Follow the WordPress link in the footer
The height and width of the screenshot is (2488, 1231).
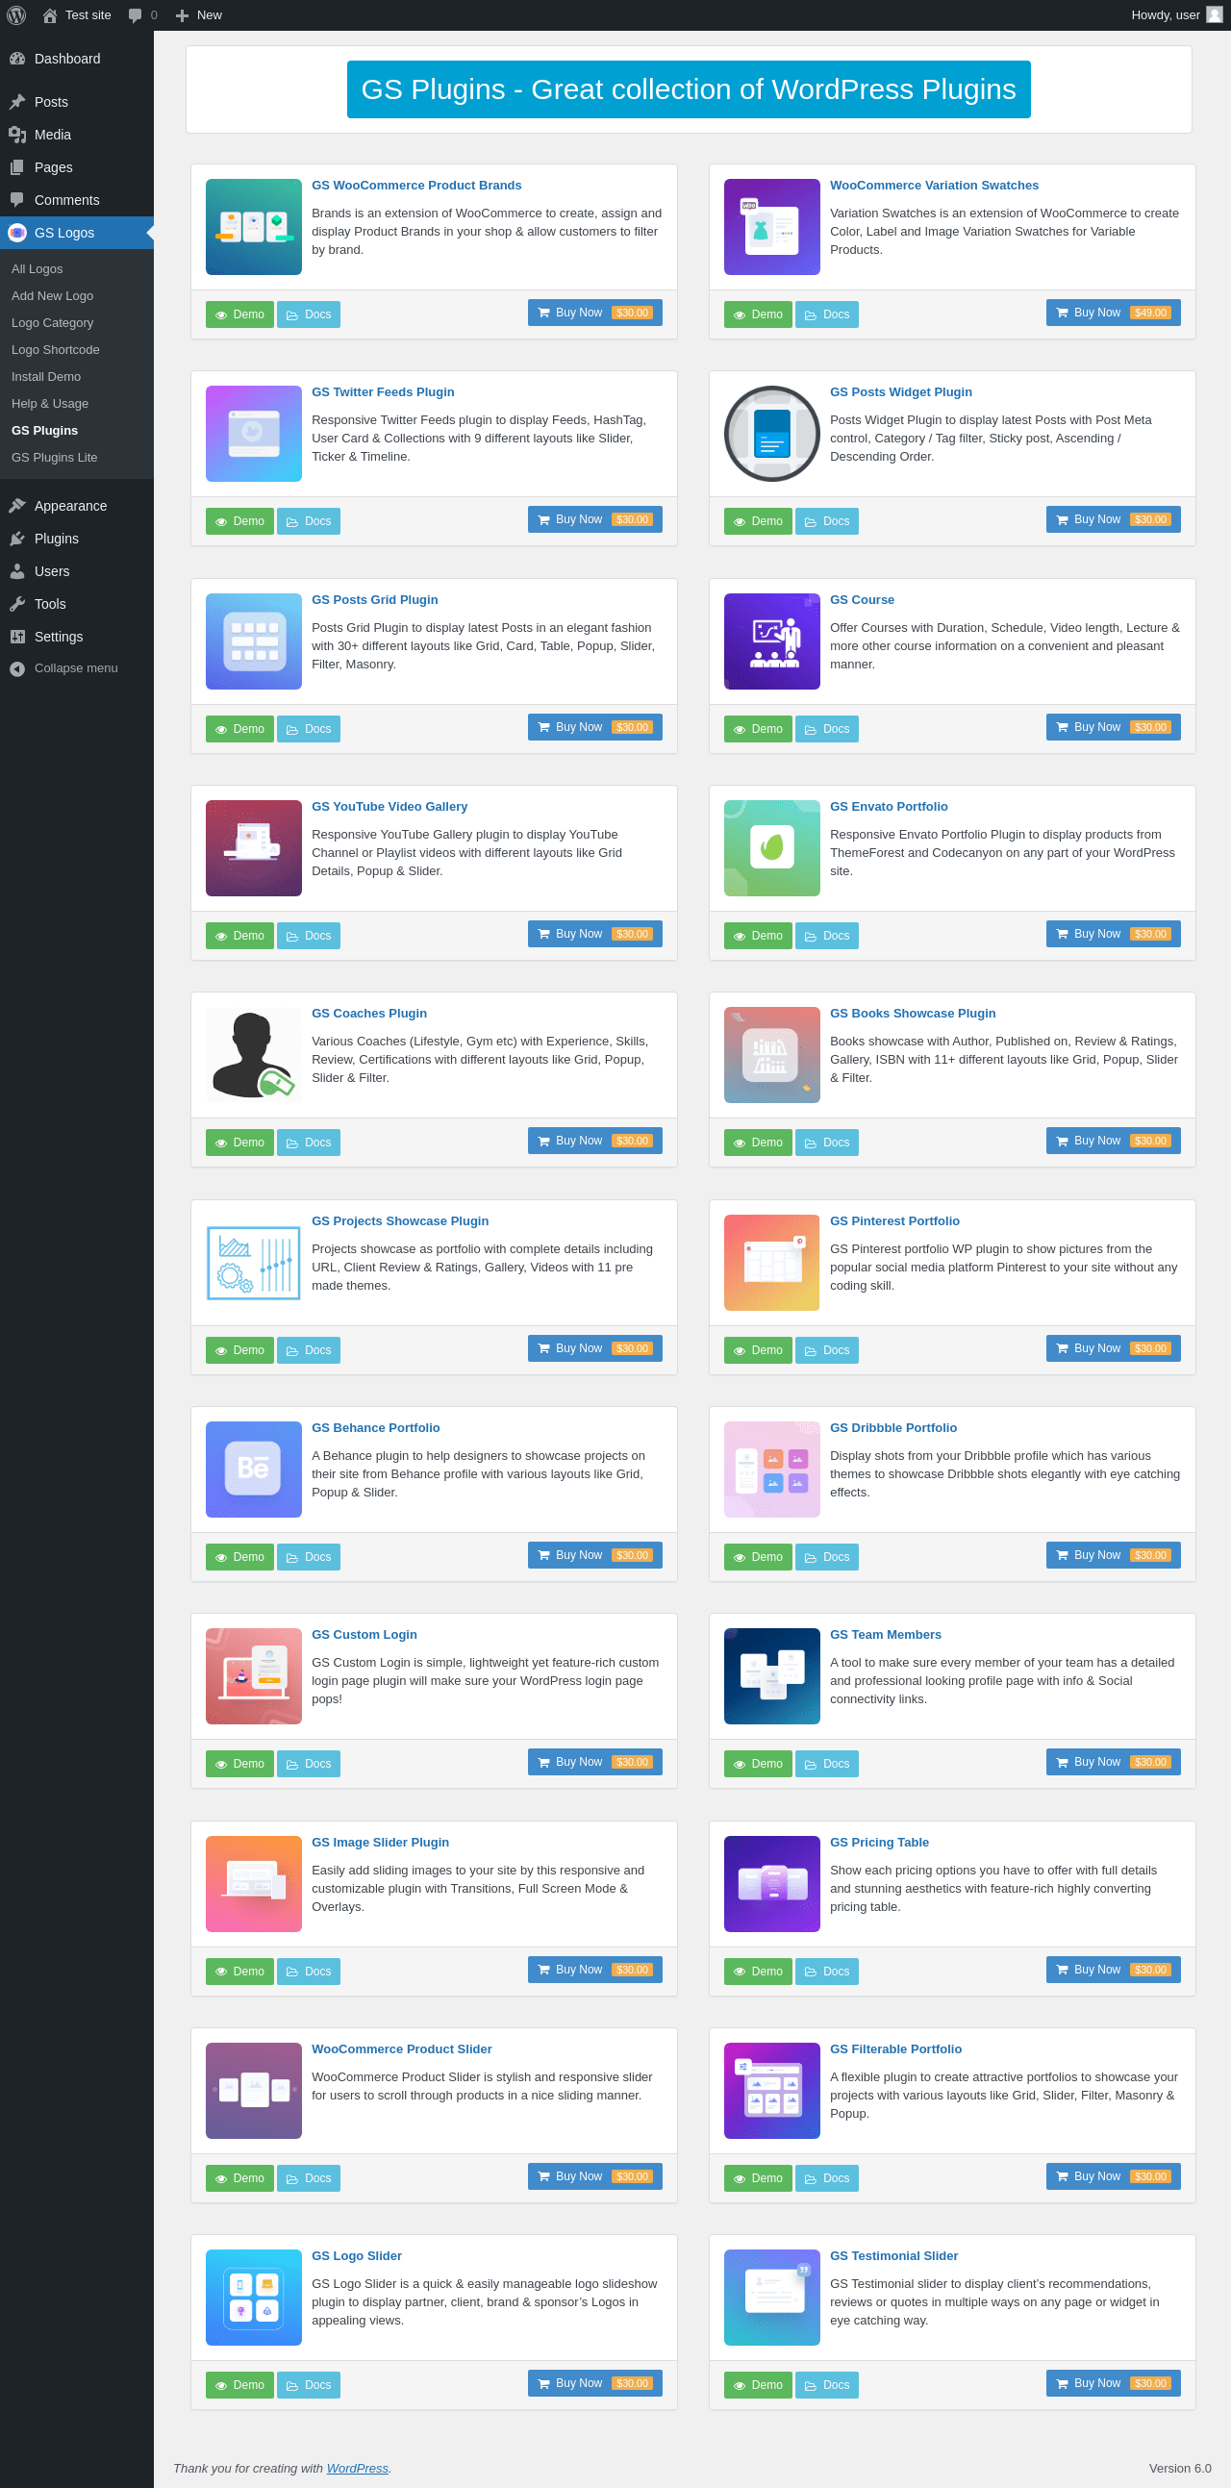pyautogui.click(x=357, y=2468)
